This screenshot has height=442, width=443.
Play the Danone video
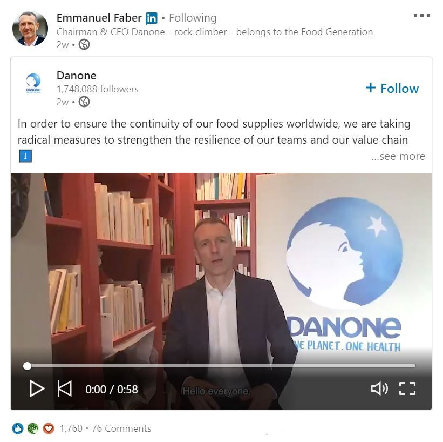click(x=37, y=389)
